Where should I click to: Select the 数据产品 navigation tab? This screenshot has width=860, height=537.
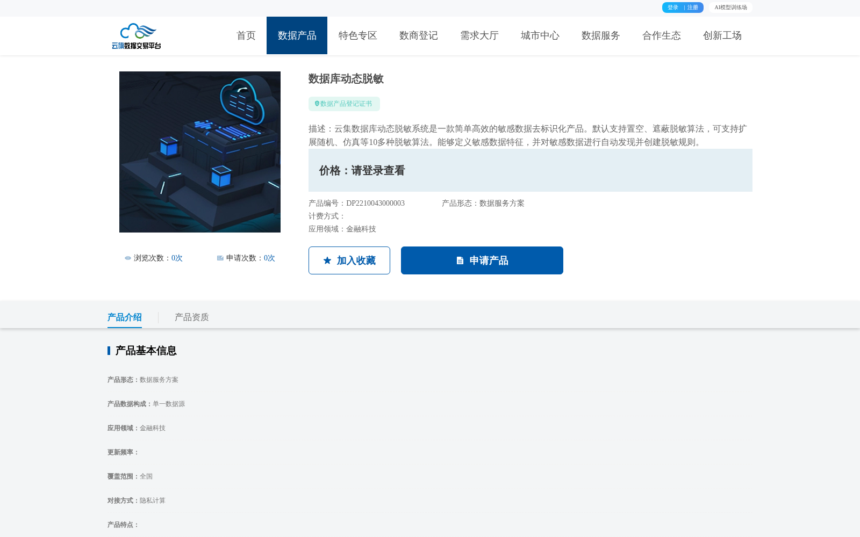(x=297, y=35)
